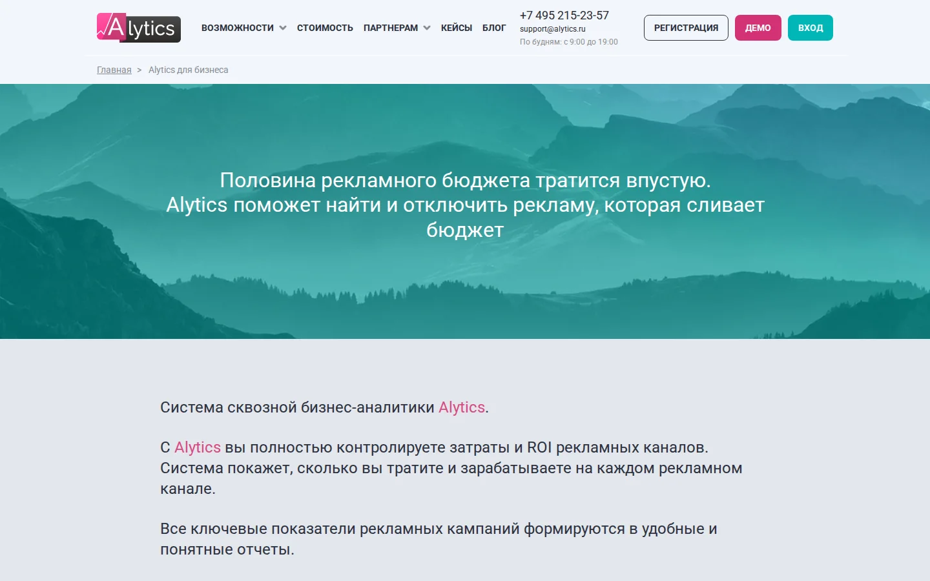Request a demo via ДЕМО button
The height and width of the screenshot is (581, 930).
758,28
